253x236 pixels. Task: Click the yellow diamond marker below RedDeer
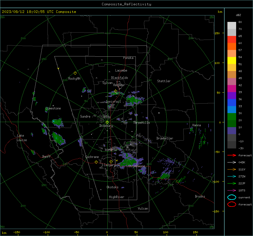coord(116,91)
